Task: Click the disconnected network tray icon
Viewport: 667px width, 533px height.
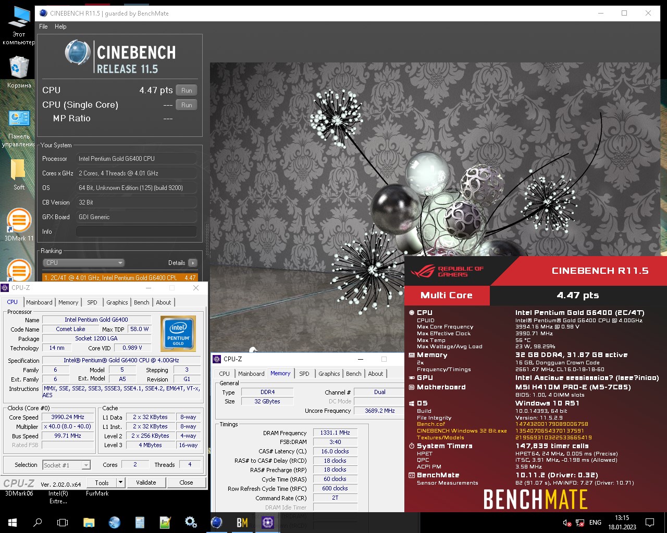Action: 580,523
